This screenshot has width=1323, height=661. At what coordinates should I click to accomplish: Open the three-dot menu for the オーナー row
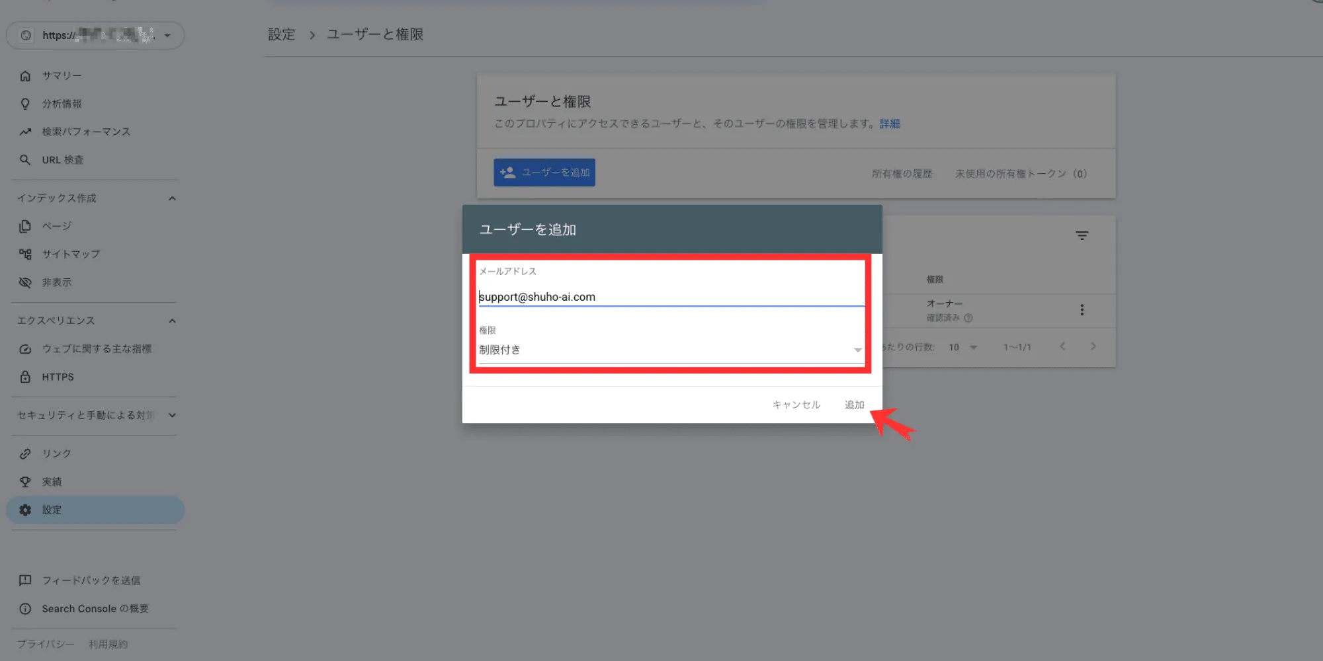click(x=1082, y=310)
